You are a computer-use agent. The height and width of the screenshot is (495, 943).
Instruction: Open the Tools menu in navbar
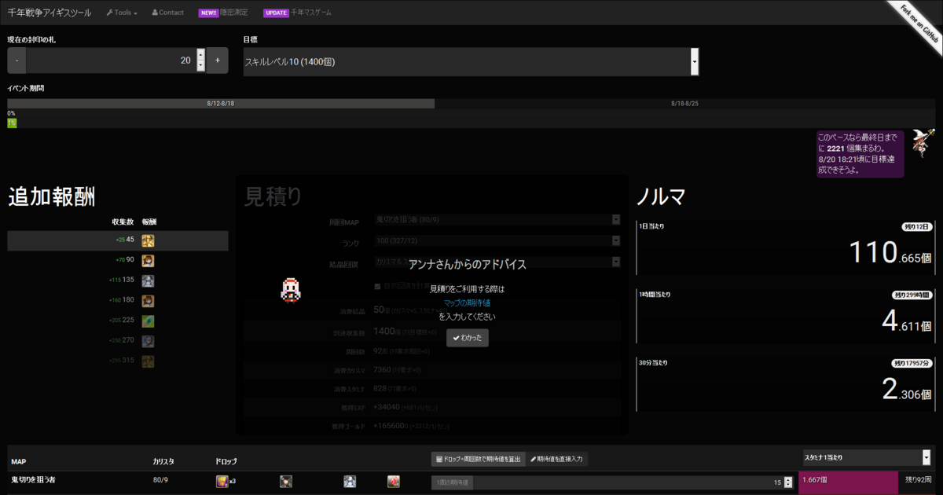[x=121, y=13]
